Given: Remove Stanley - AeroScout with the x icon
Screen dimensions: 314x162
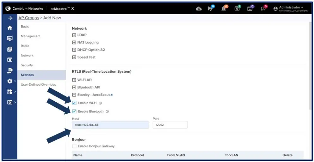Looking at the screenshot, I should (x=112, y=95).
